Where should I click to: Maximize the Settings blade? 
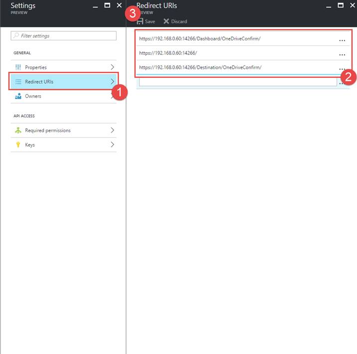107,5
